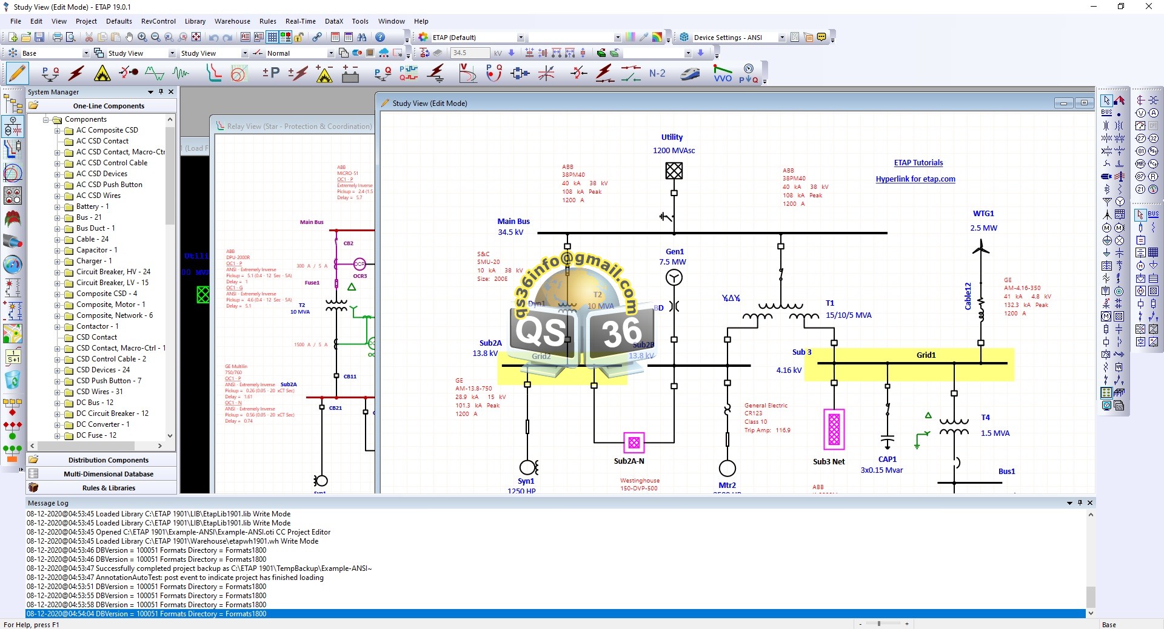Switch to Arc Flash Analysis mode
This screenshot has width=1164, height=629.
pyautogui.click(x=102, y=73)
